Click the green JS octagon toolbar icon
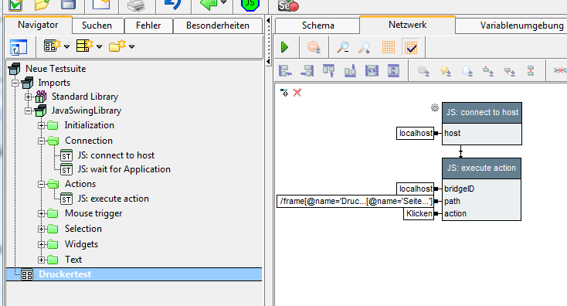 coord(250,5)
